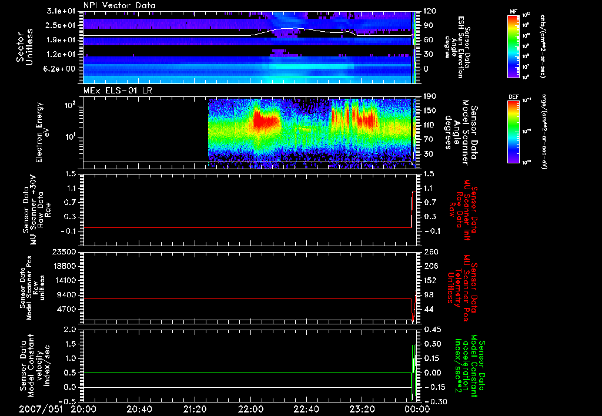The image size is (602, 416).
Task: Click the 23:20 time axis label
Action: pyautogui.click(x=362, y=409)
